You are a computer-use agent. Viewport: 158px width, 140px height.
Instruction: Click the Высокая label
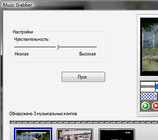coord(88,54)
